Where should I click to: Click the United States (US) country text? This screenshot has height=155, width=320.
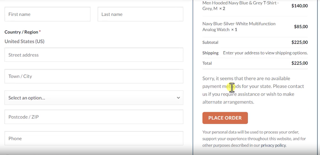pos(24,42)
